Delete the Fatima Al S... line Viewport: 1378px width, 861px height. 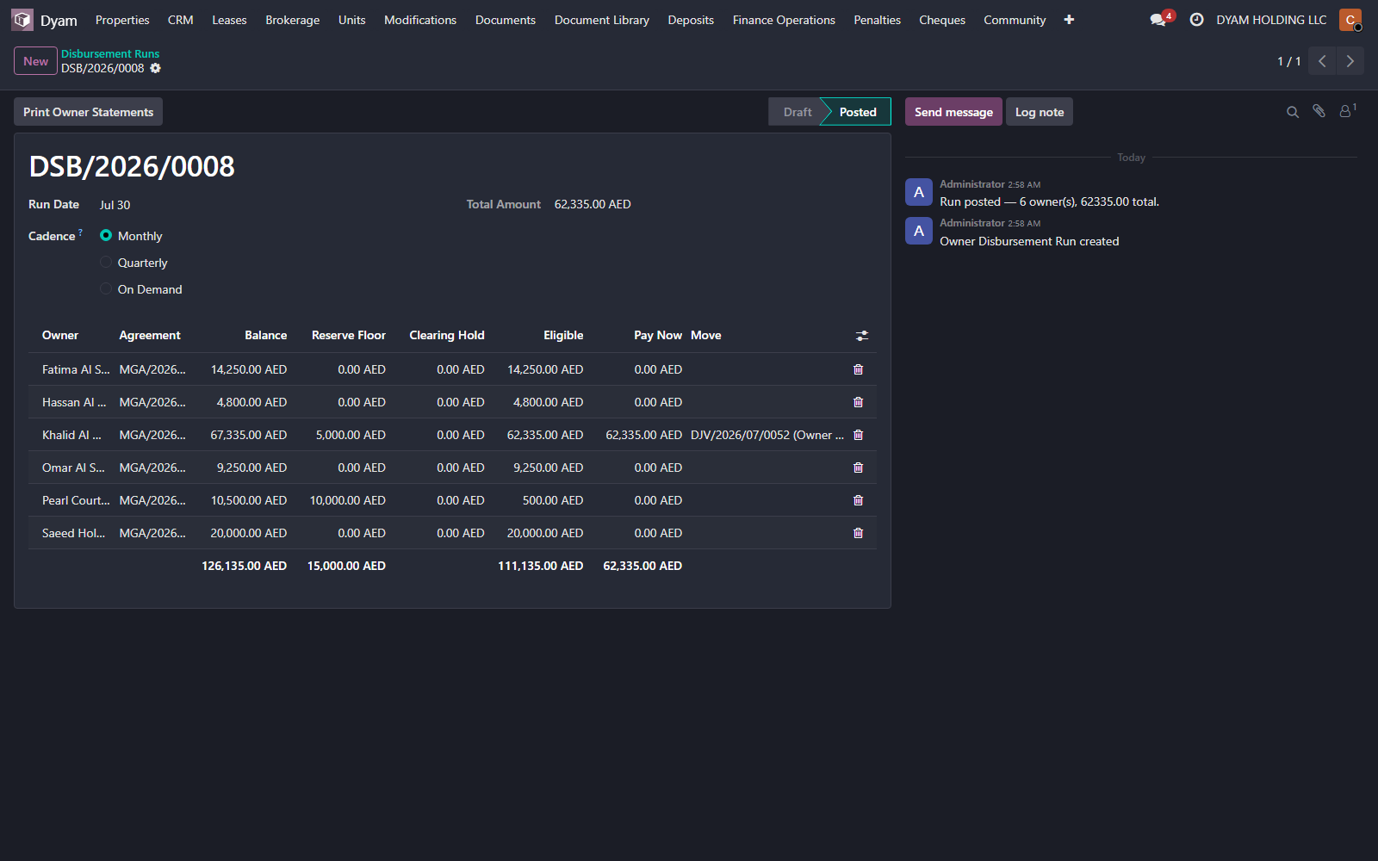[x=858, y=369]
